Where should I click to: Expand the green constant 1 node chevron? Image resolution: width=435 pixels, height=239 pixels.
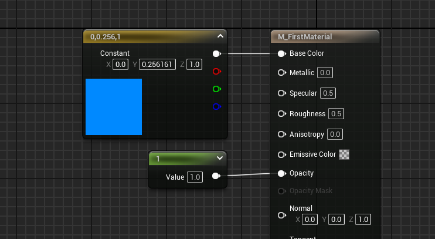[220, 158]
